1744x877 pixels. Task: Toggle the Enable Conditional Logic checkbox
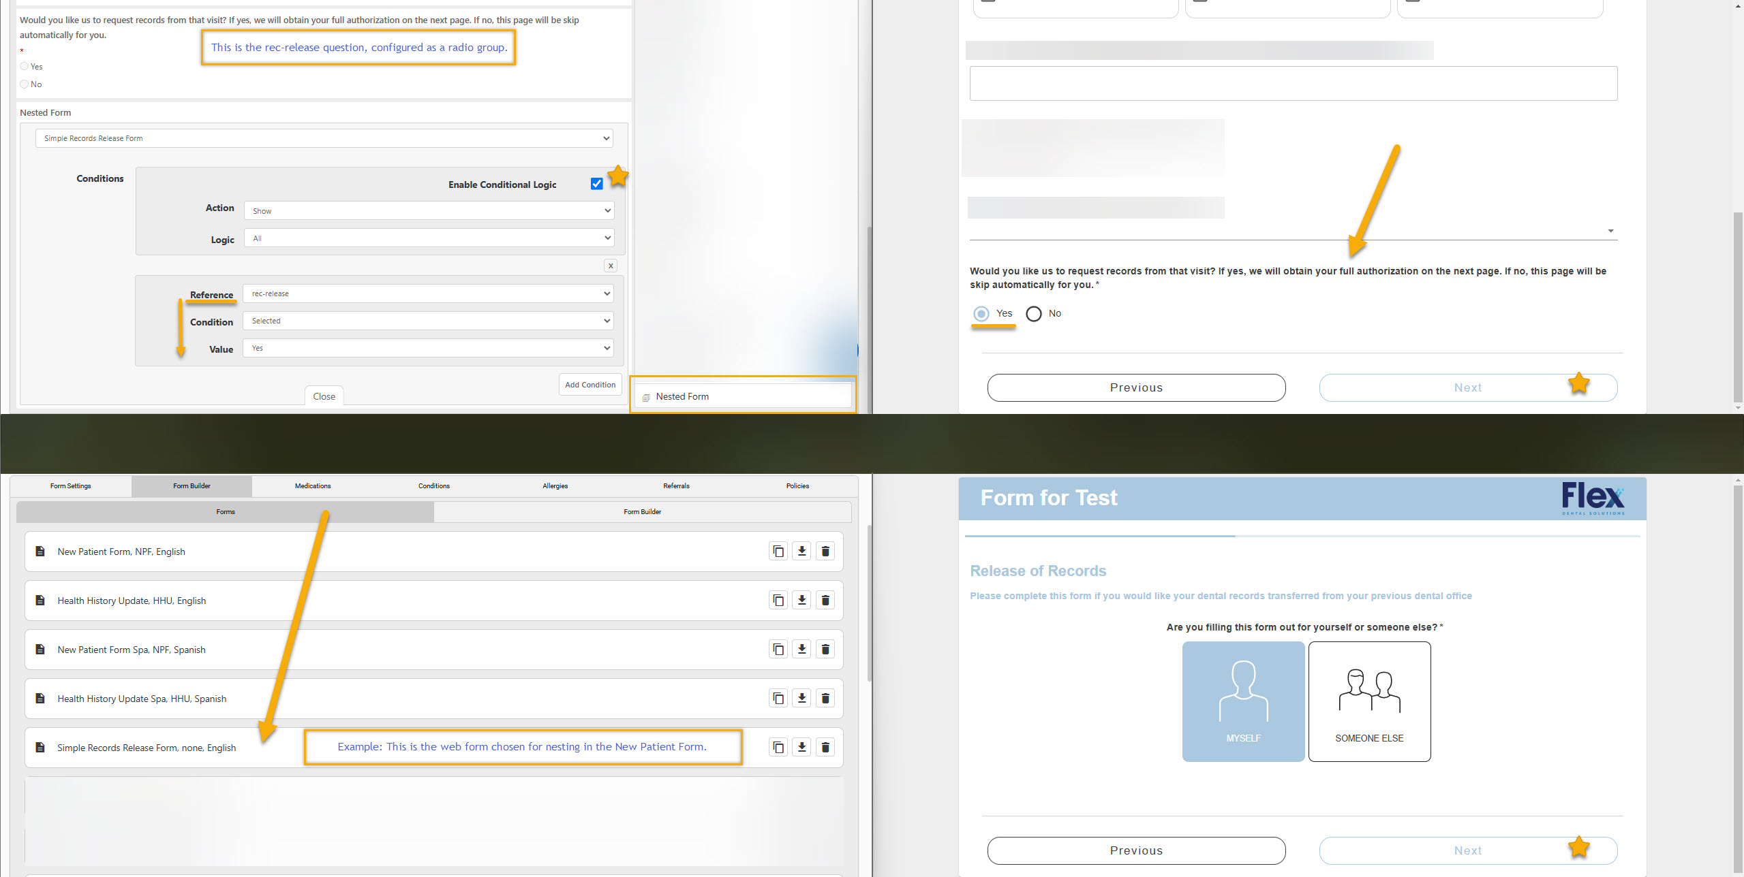(x=597, y=184)
